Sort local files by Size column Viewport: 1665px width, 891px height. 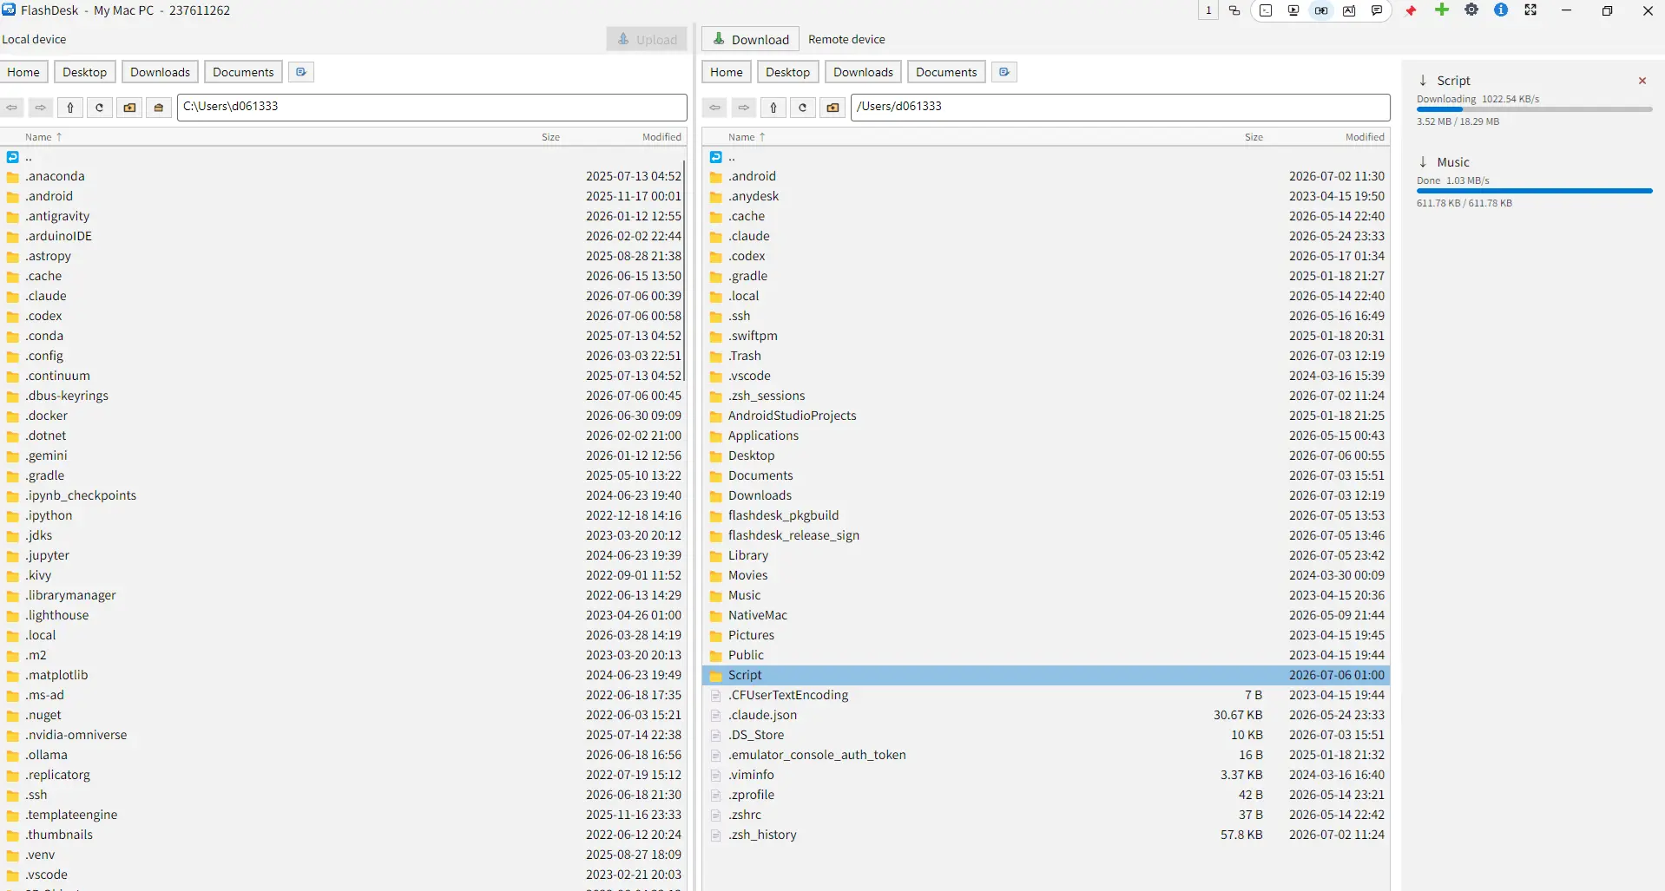(x=550, y=137)
